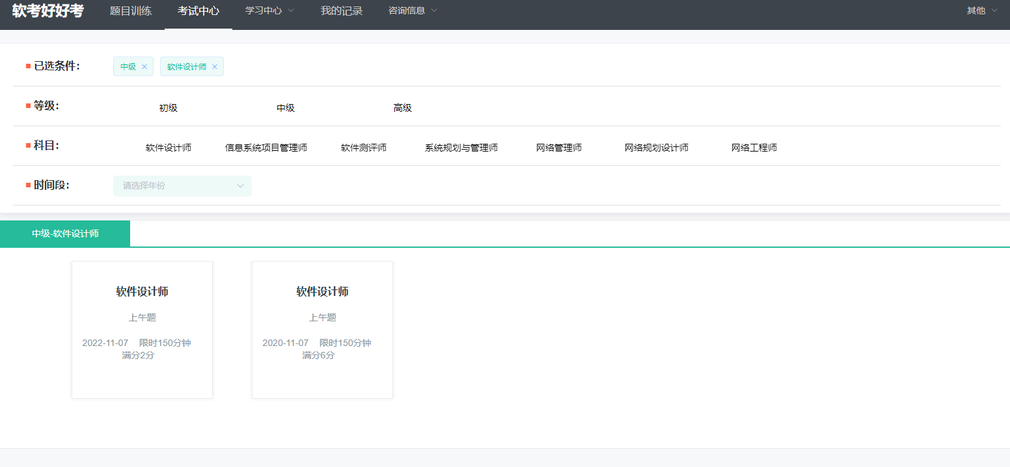Expand the 学习中心 dropdown menu
The height and width of the screenshot is (467, 1010).
[x=270, y=11]
